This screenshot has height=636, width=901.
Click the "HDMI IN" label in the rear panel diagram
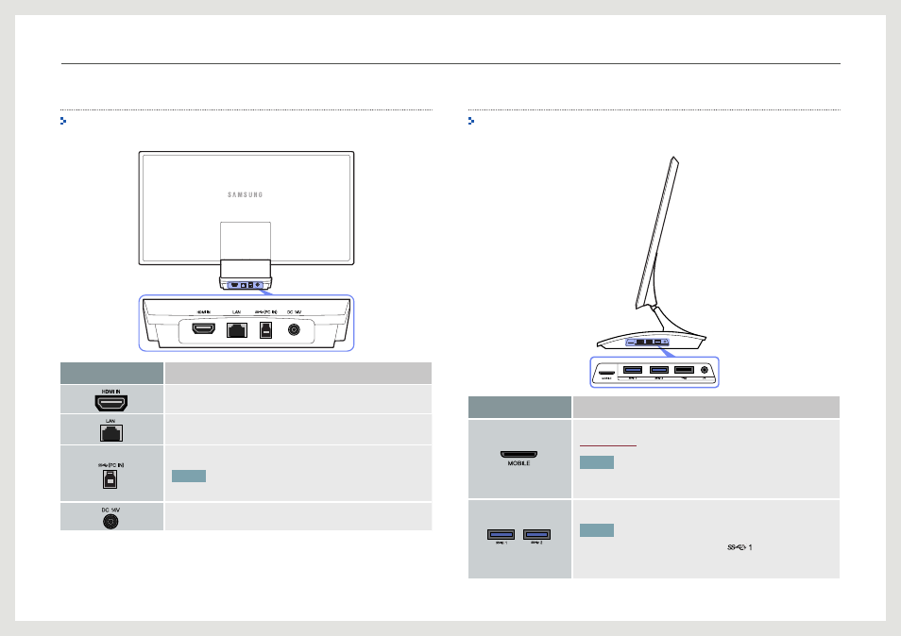coord(204,312)
